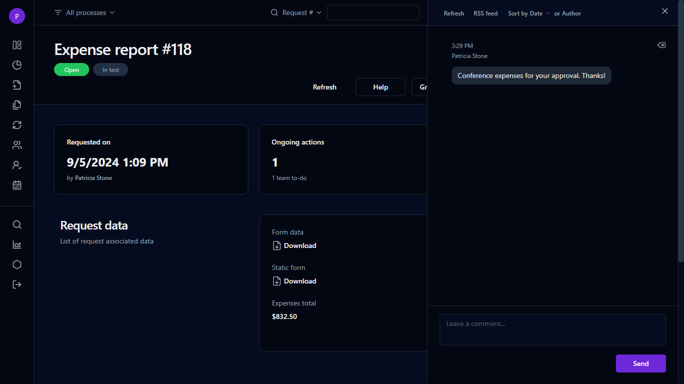Sort comments by Author
This screenshot has height=384, width=684.
point(571,13)
